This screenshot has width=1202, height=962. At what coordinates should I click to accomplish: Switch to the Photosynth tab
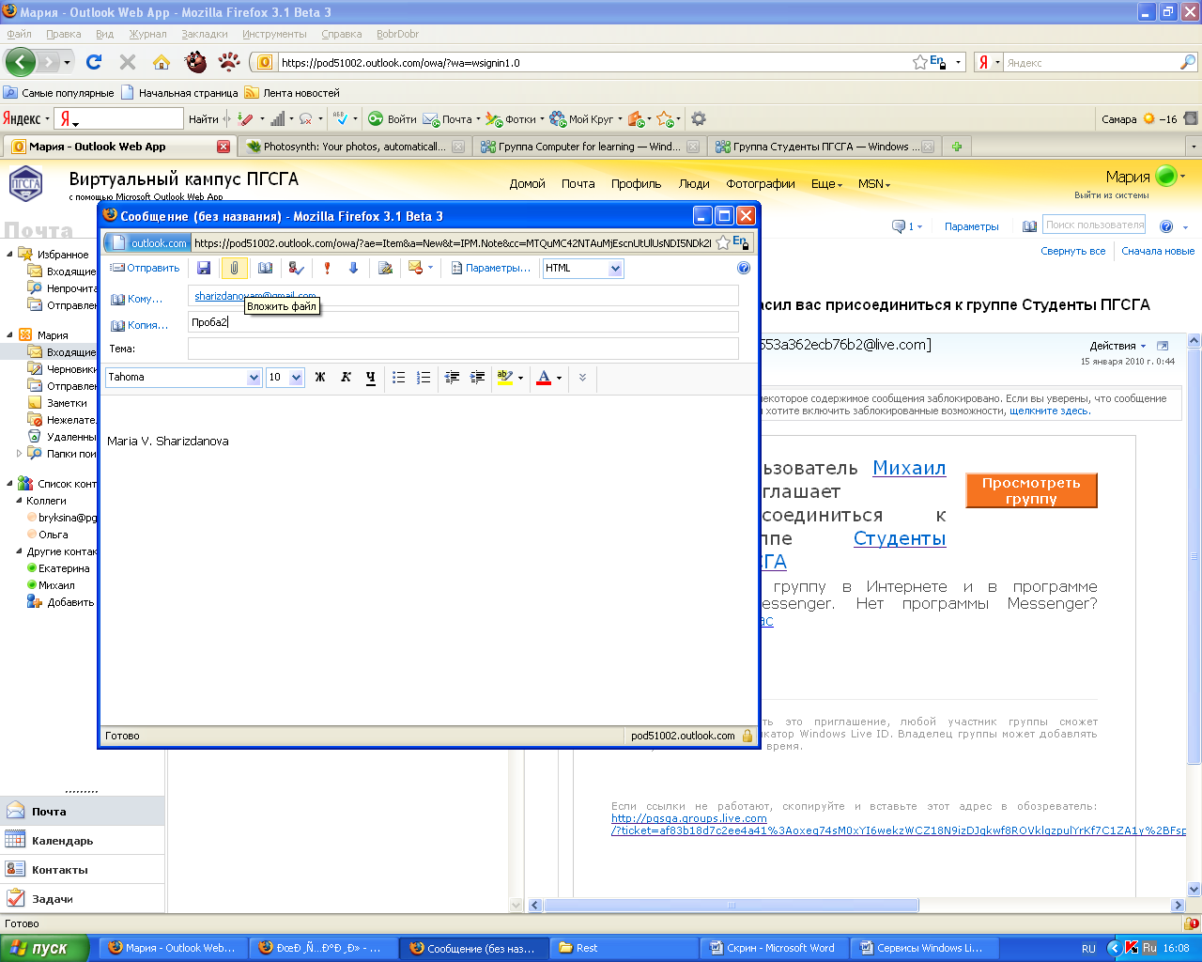354,147
